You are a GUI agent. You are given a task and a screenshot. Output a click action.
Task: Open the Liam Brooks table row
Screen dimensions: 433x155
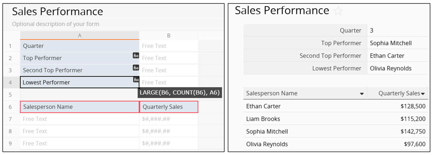(263, 119)
